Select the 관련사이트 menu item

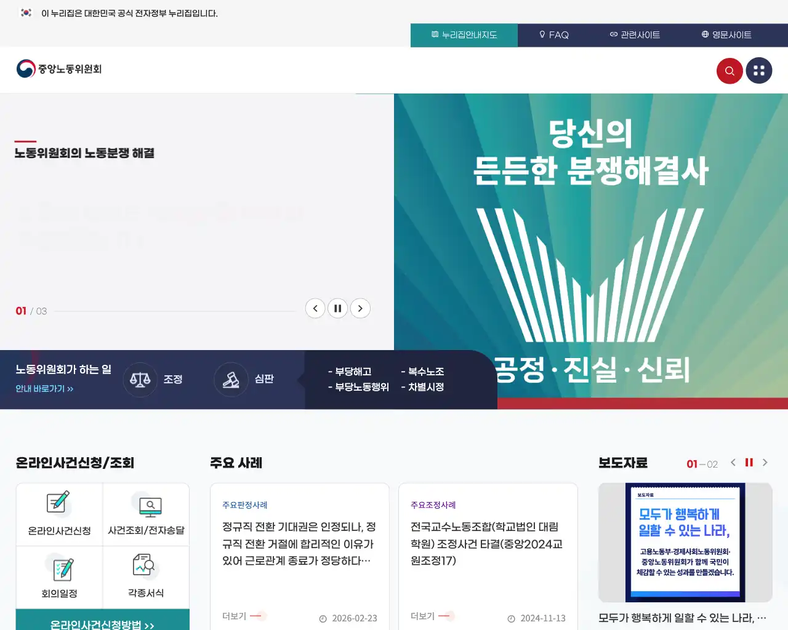tap(635, 35)
